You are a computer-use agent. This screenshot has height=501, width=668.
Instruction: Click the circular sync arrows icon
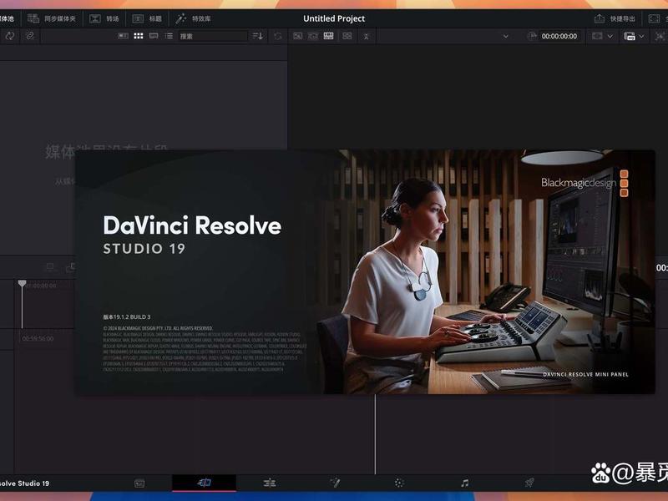click(10, 36)
